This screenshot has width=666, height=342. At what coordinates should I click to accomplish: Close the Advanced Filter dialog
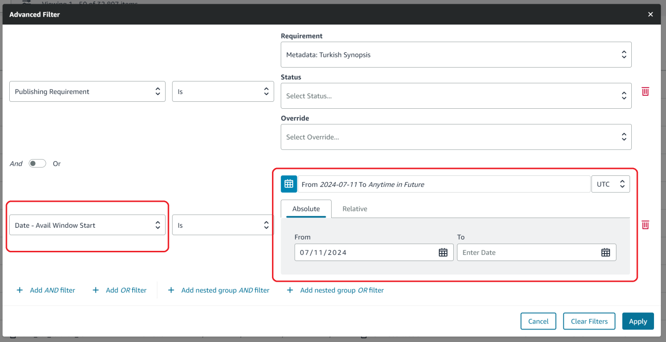click(x=650, y=14)
